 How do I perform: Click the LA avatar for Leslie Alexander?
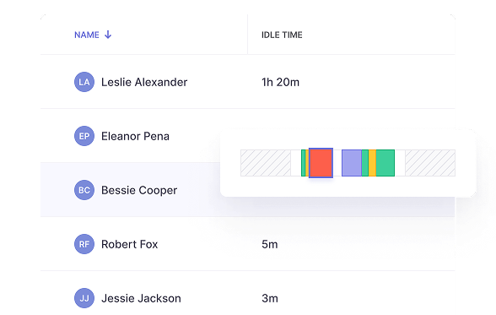pyautogui.click(x=84, y=82)
